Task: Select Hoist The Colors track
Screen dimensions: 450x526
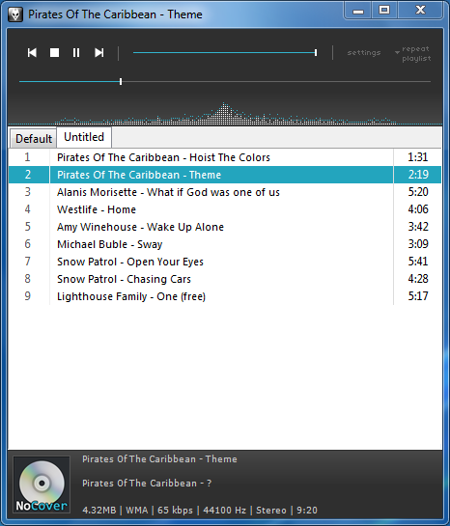Action: 225,157
